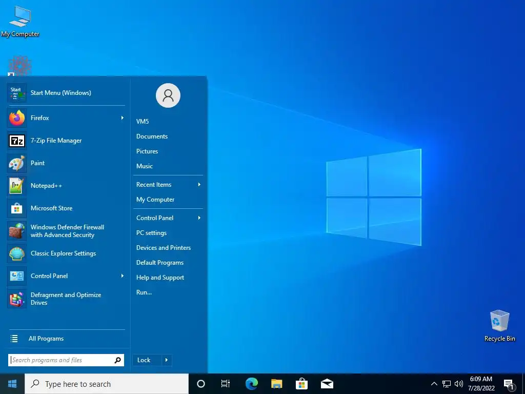Expand the Firefox submenu arrow
Screen dimensions: 525x394
(x=122, y=118)
